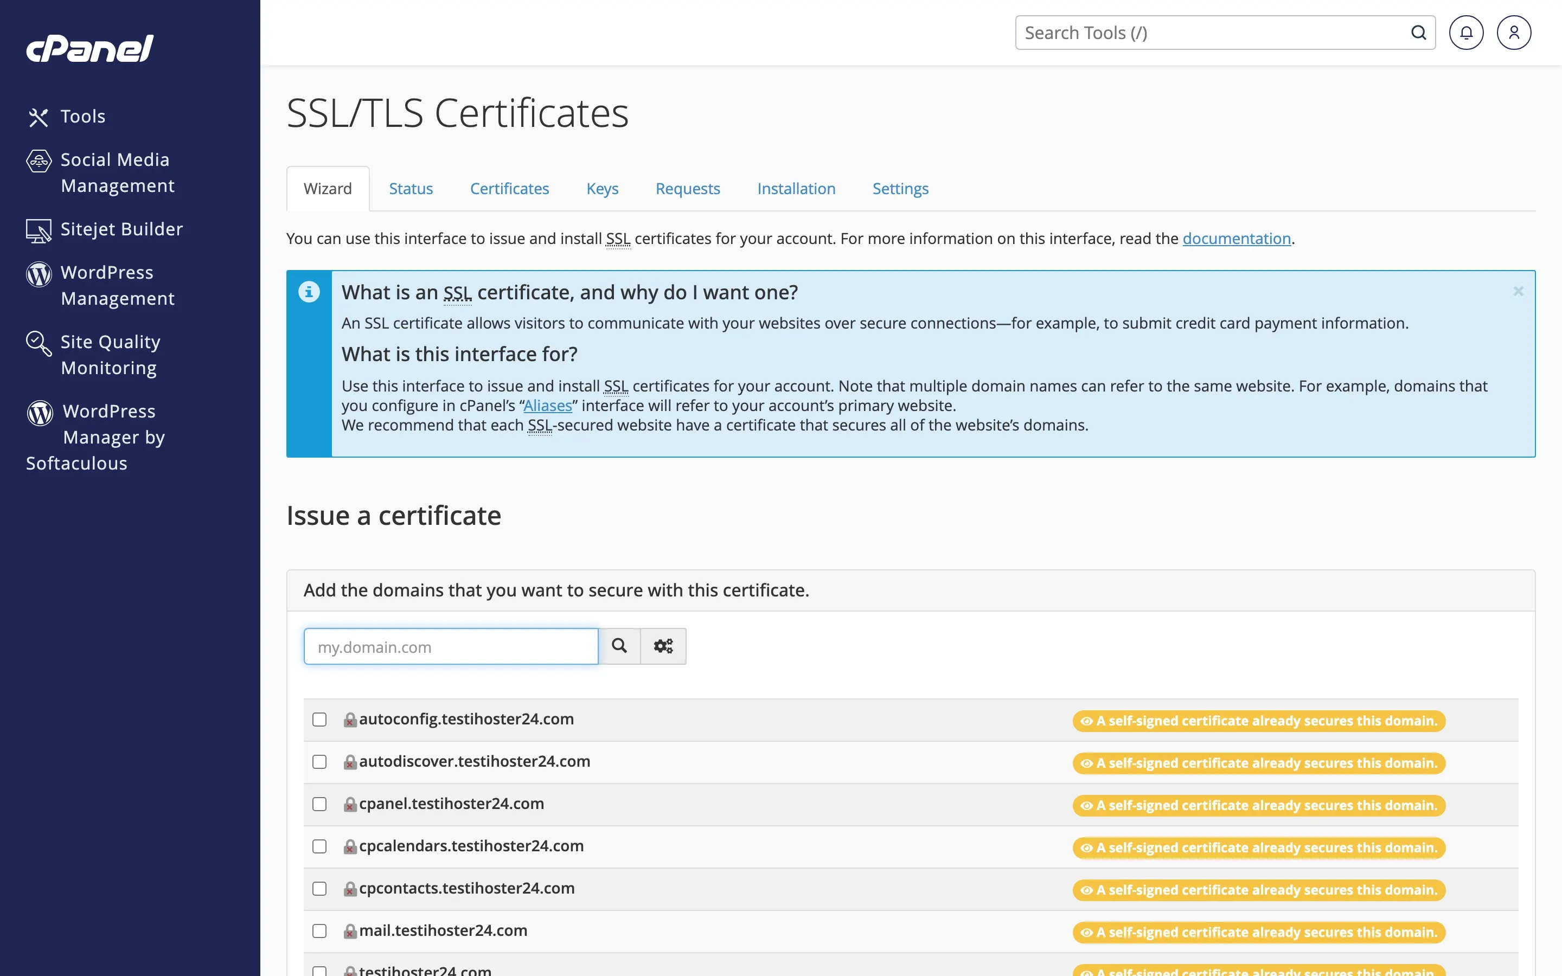Open the Aliases link in notice
Image resolution: width=1562 pixels, height=976 pixels.
pos(547,406)
